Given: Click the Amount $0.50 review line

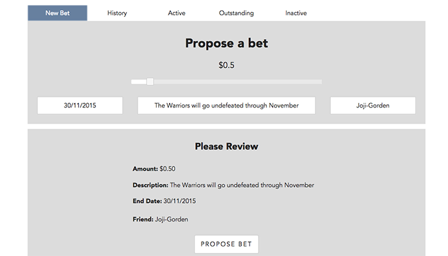Looking at the screenshot, I should click(x=154, y=169).
